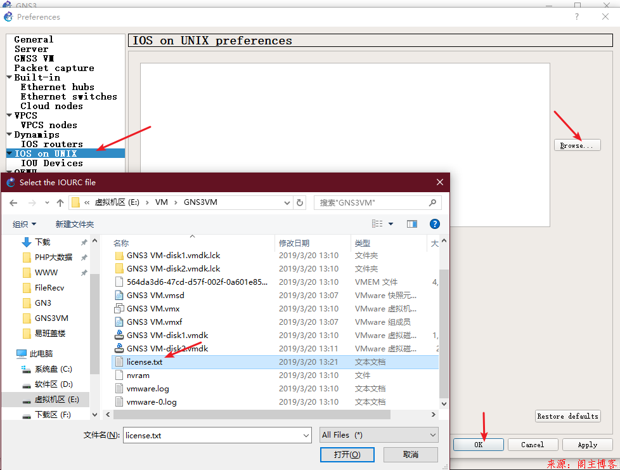Open recent locations dropdown arrow
This screenshot has width=620, height=470.
pos(47,203)
